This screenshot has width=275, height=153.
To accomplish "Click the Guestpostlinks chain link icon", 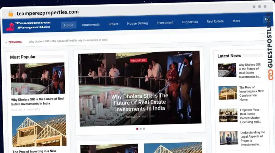I will (x=271, y=75).
